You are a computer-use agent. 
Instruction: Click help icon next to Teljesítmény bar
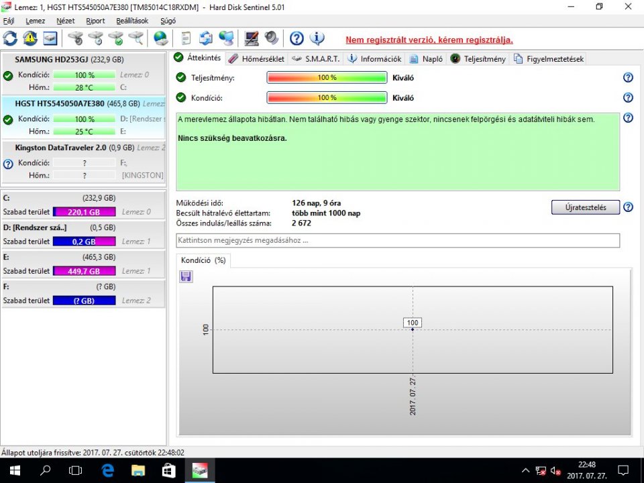pos(628,77)
